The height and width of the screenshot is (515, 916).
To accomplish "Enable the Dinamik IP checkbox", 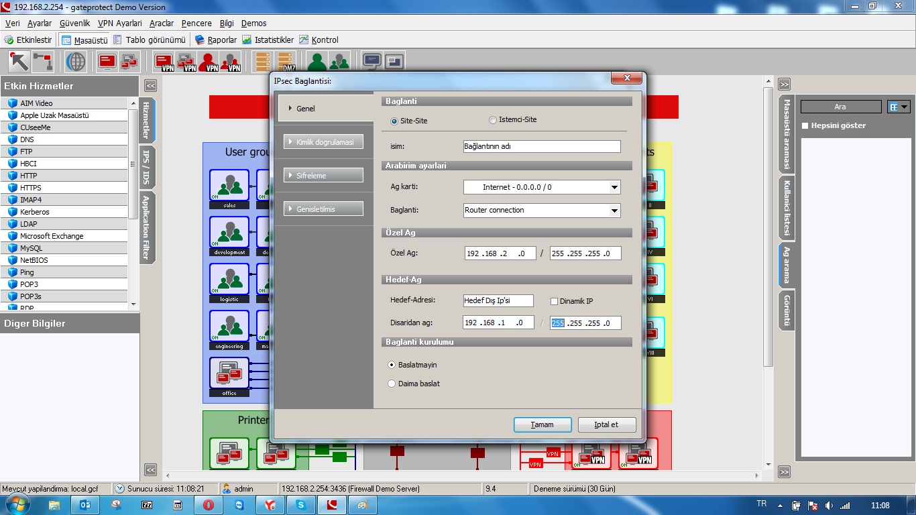I will pyautogui.click(x=554, y=301).
